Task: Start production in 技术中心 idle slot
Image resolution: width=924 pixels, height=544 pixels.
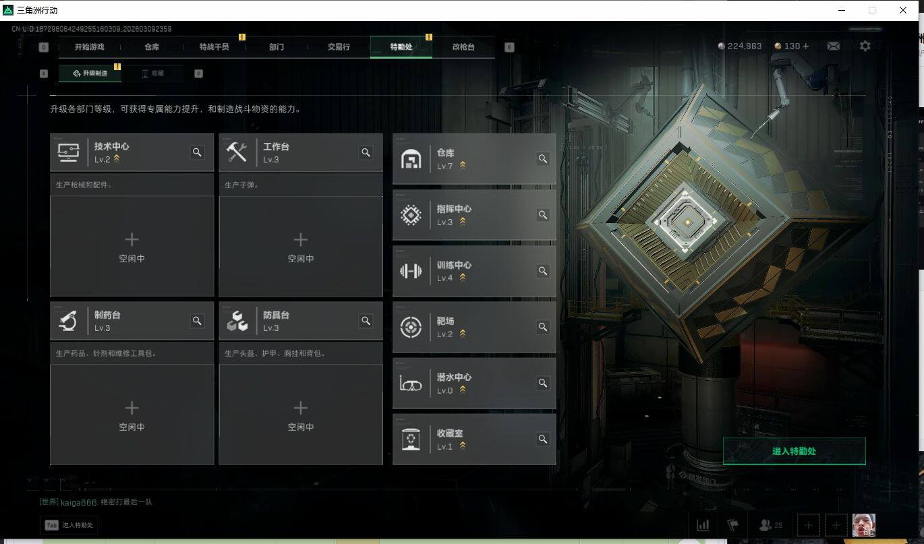Action: (132, 247)
